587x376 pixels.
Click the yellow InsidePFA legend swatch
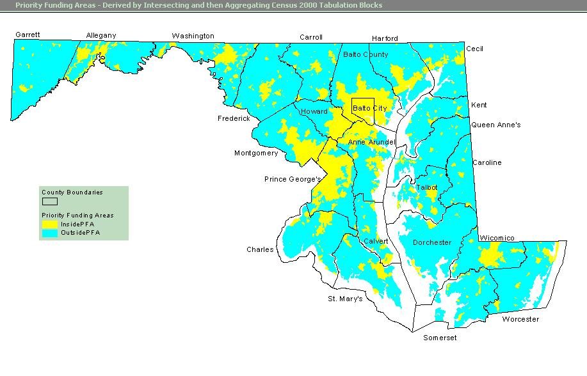[49, 224]
